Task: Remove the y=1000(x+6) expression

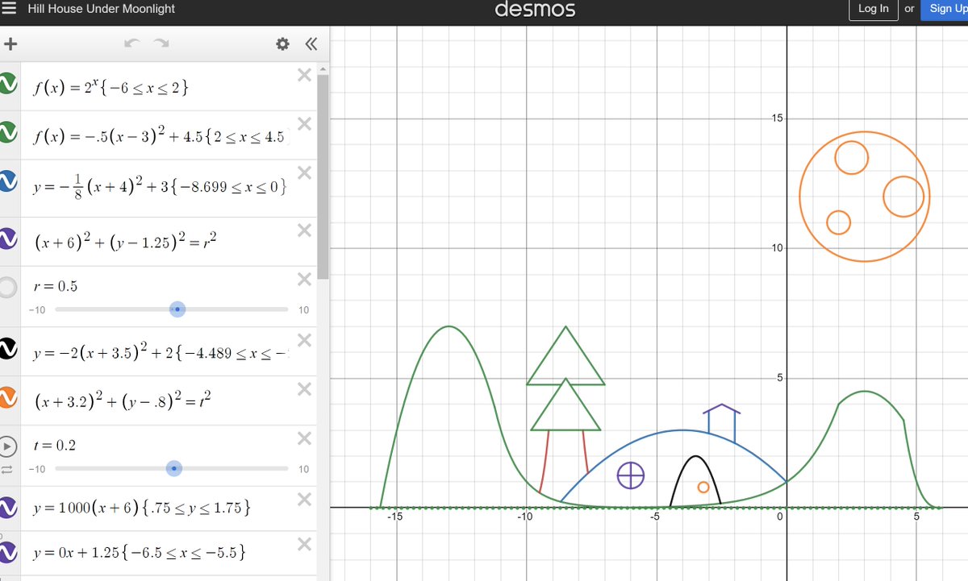Action: click(x=304, y=499)
